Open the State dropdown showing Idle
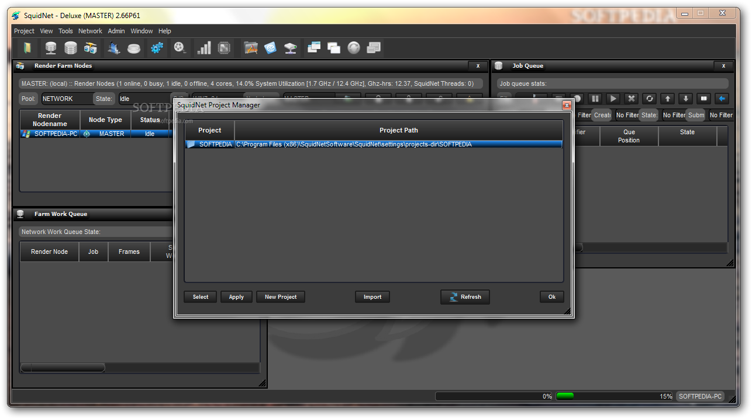This screenshot has height=419, width=752. click(x=144, y=99)
